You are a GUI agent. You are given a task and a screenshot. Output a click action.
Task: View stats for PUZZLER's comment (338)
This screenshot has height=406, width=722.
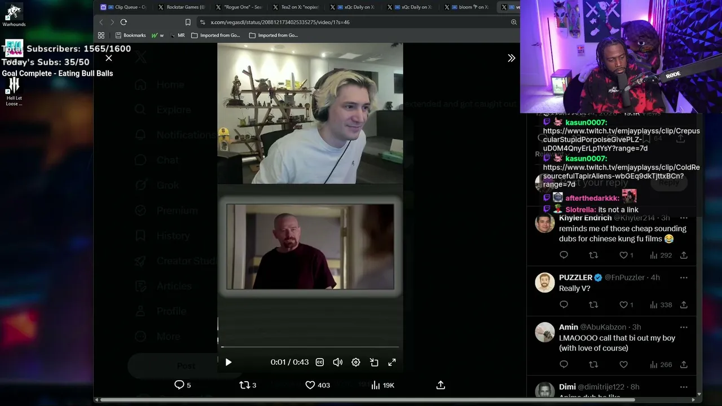pos(661,304)
